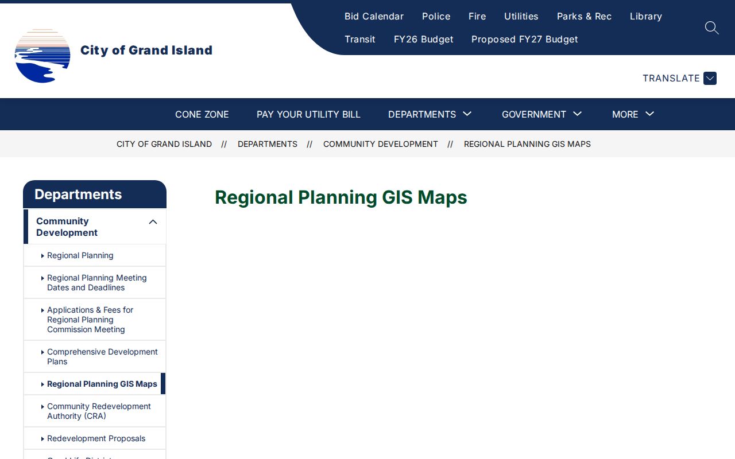Viewport: 735px width, 459px height.
Task: View the FY26 Budget link
Action: 424,39
